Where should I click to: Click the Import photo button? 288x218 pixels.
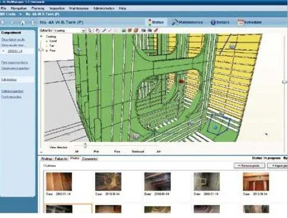tap(278, 166)
